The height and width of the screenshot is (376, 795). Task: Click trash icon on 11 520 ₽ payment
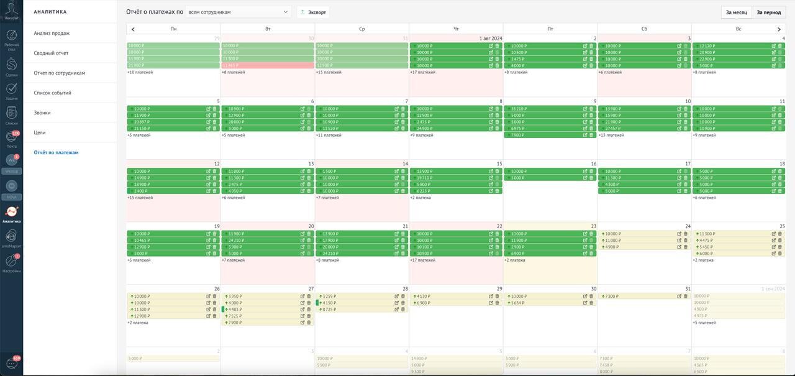(x=402, y=129)
